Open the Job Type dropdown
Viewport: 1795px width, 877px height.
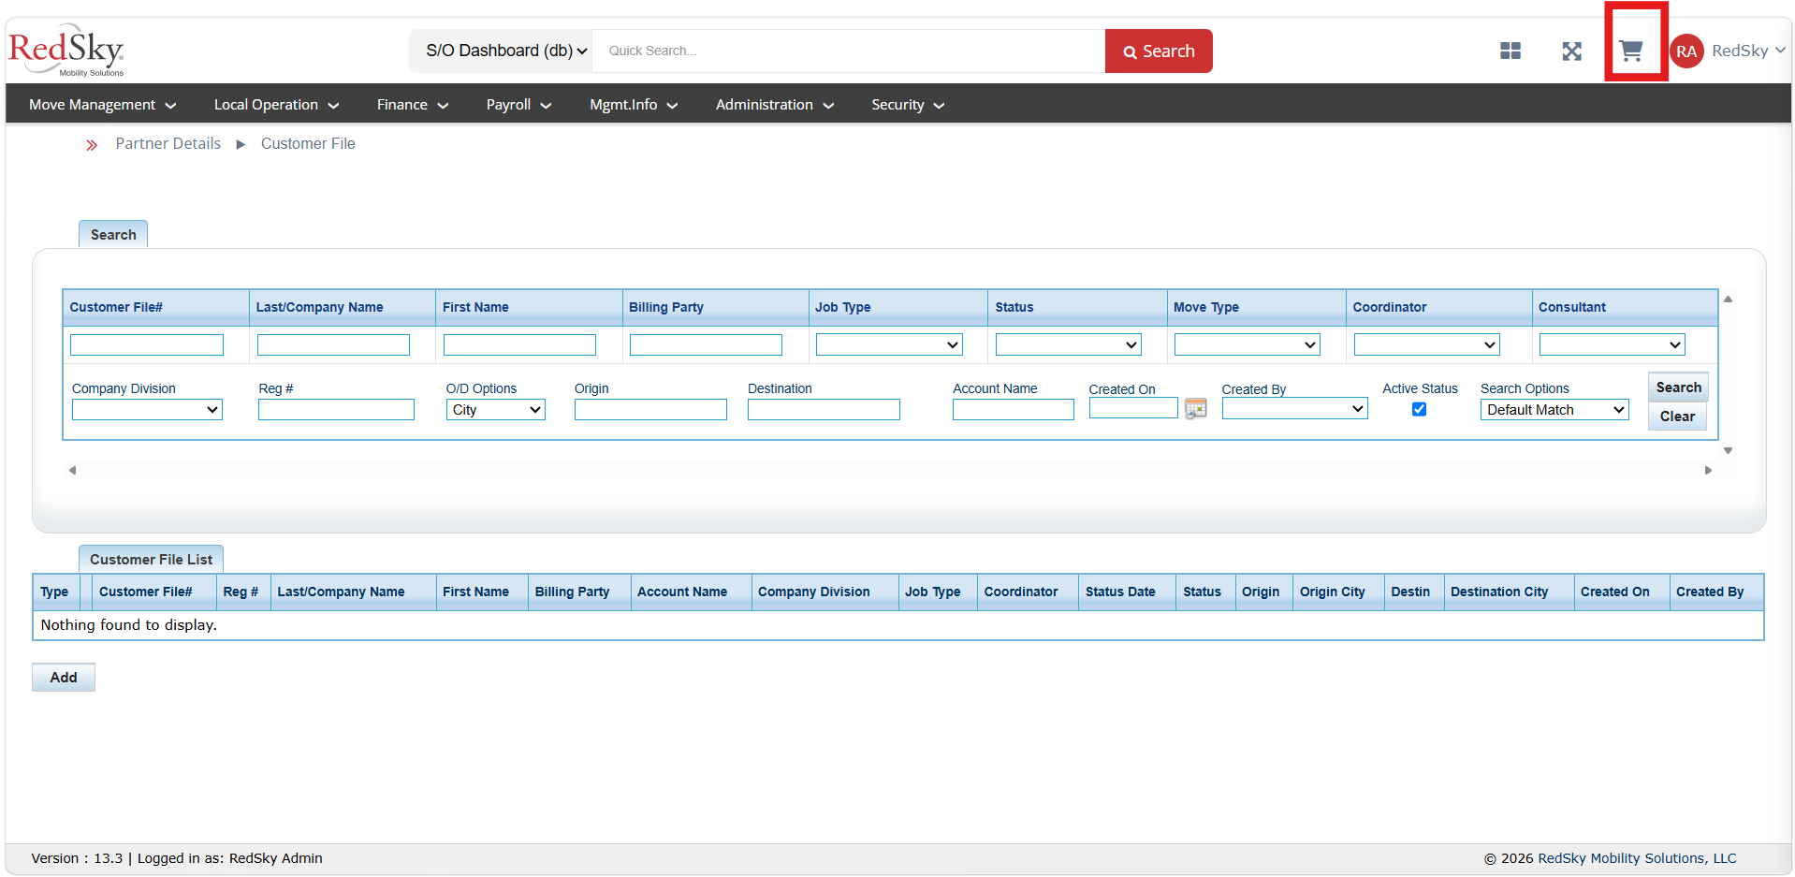tap(889, 344)
